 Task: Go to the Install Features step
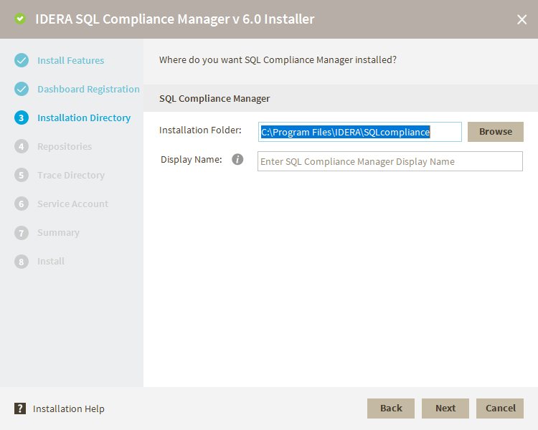click(70, 60)
